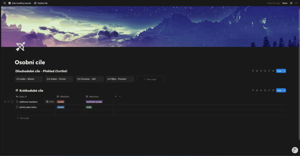
Task: Open the Notion AI assistant button
Action: pos(295,150)
